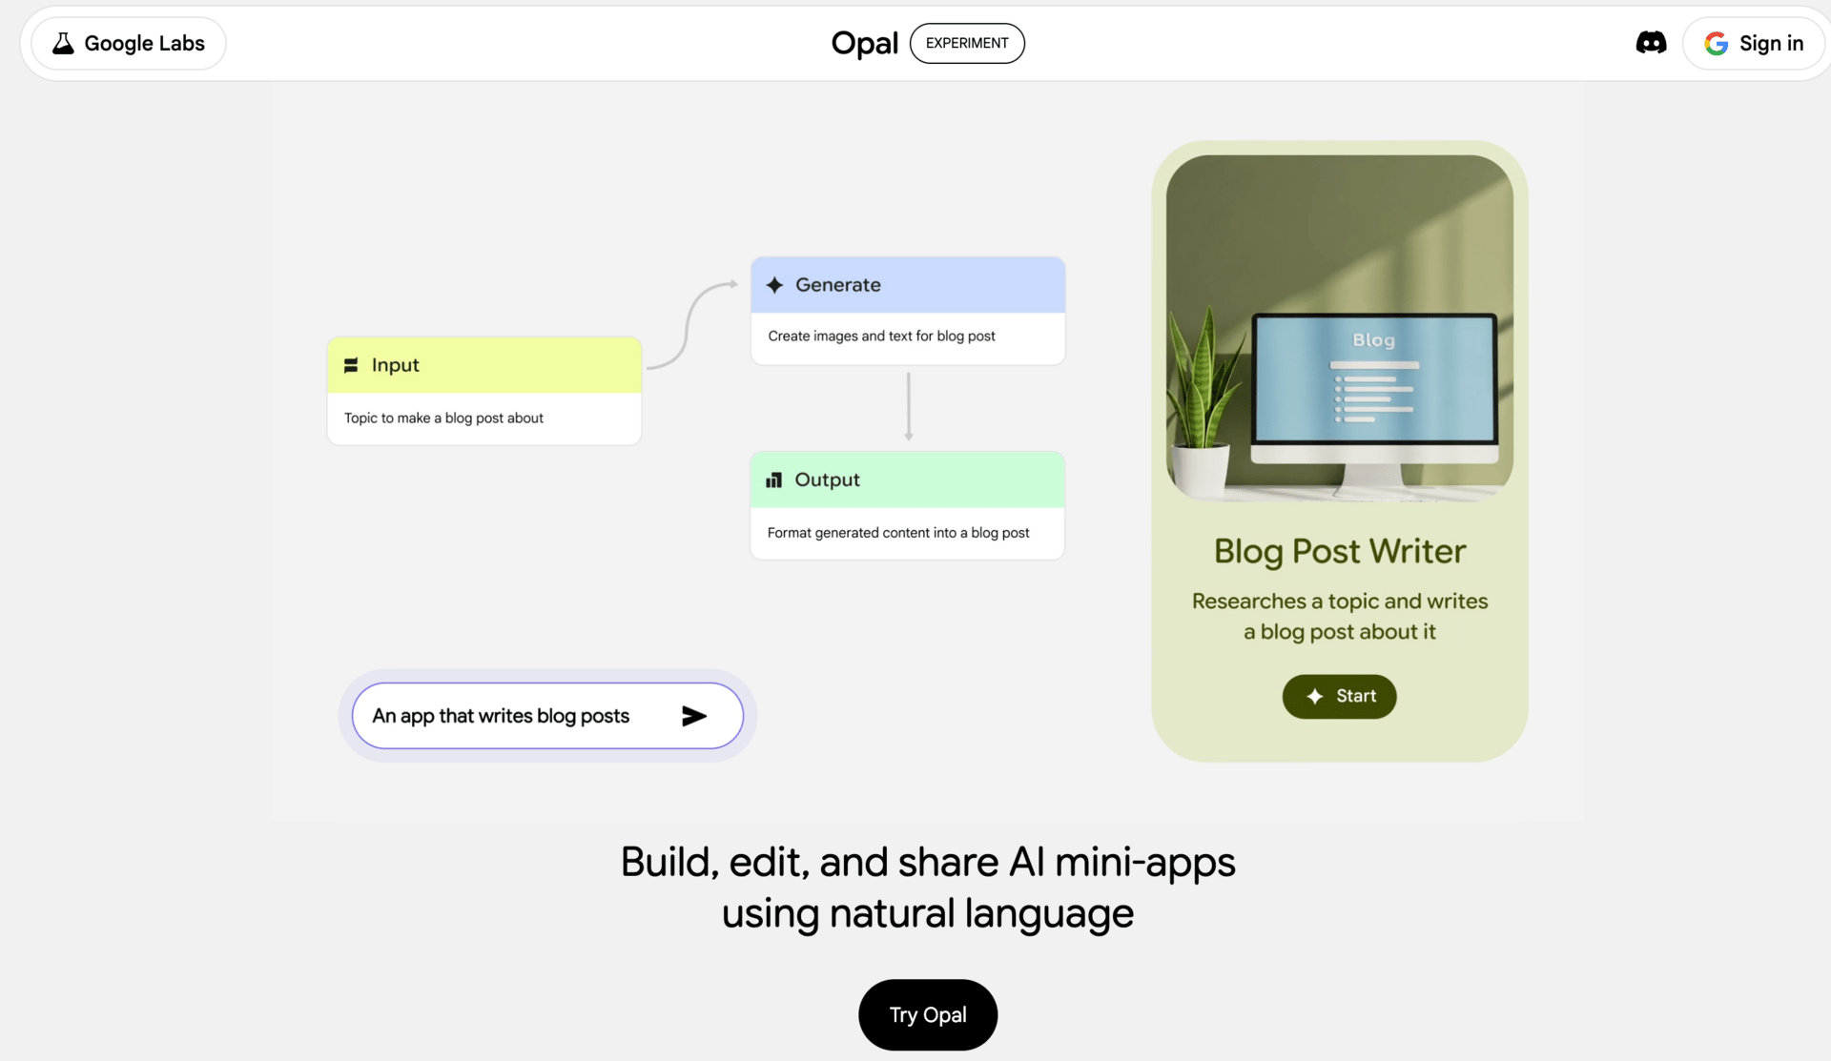Click the Discord icon in header
Image resolution: width=1831 pixels, height=1061 pixels.
[x=1651, y=43]
